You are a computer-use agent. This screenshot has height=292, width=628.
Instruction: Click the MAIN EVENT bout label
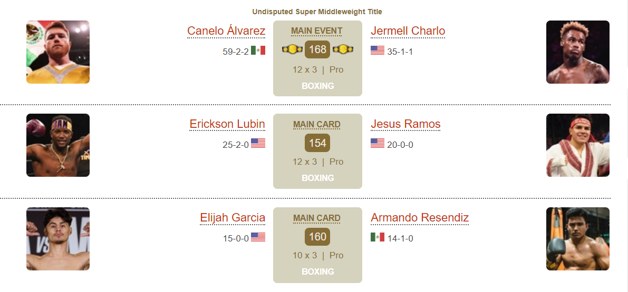point(317,31)
